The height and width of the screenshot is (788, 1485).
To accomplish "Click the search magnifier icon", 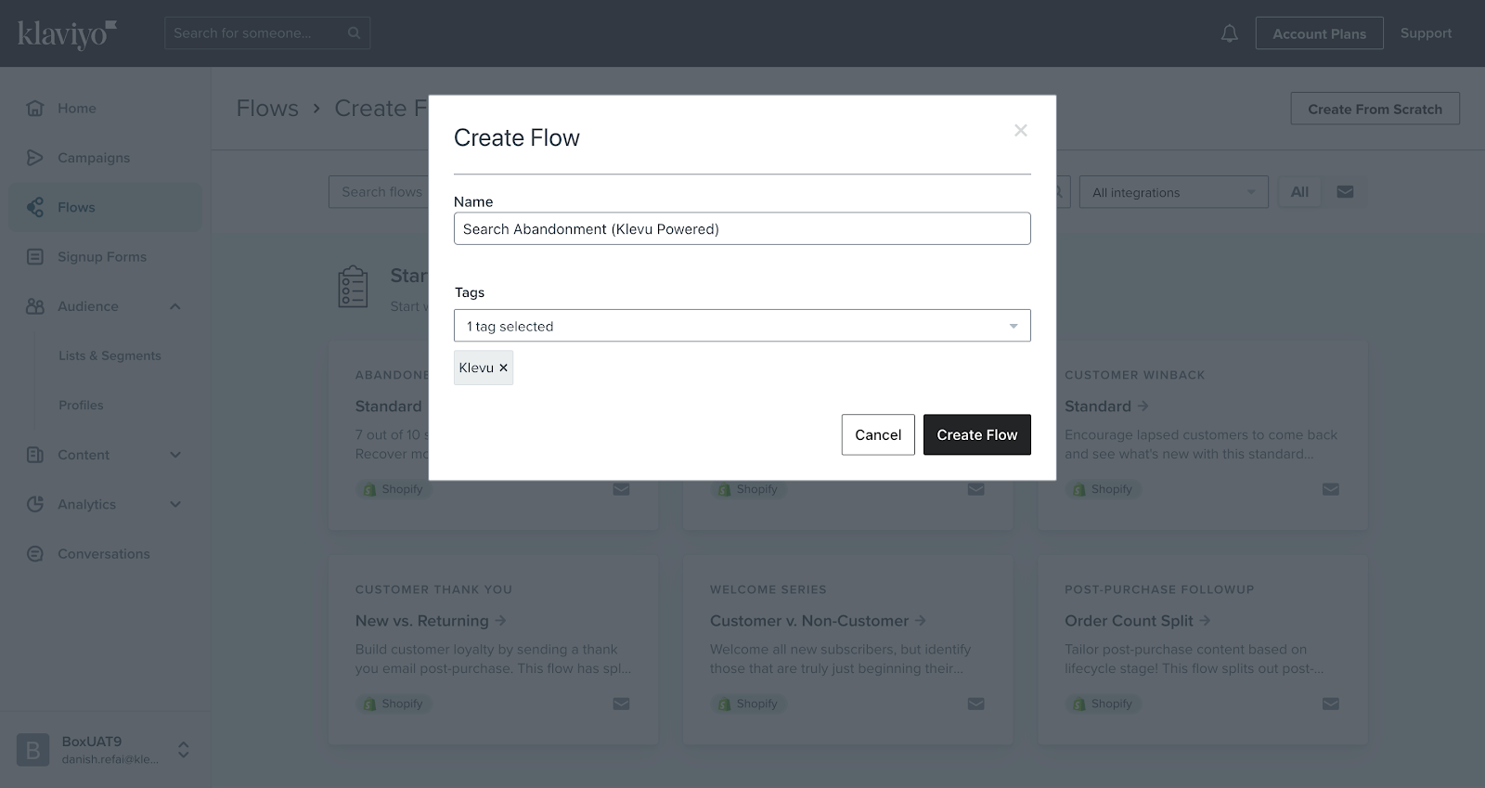I will pyautogui.click(x=354, y=32).
